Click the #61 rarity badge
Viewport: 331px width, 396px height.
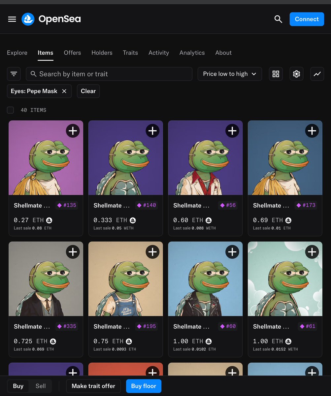coord(308,326)
